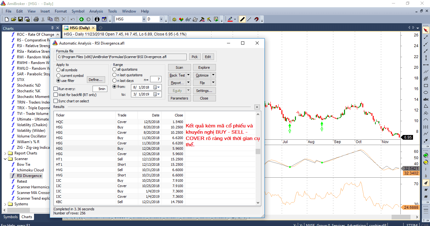Screen dimensions: 430x226
Task: Click the Parameters button
Action: (179, 98)
